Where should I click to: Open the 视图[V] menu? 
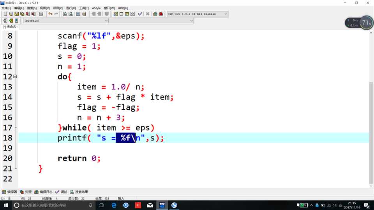click(x=44, y=8)
